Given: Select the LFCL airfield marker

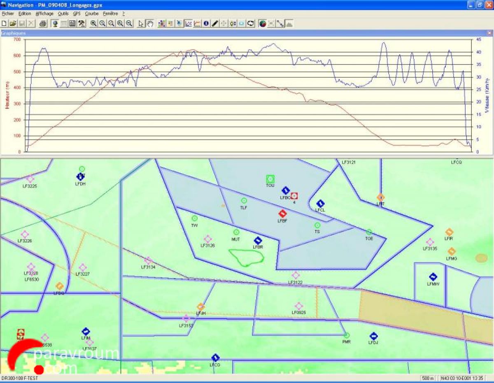Looking at the screenshot, I should (x=320, y=203).
